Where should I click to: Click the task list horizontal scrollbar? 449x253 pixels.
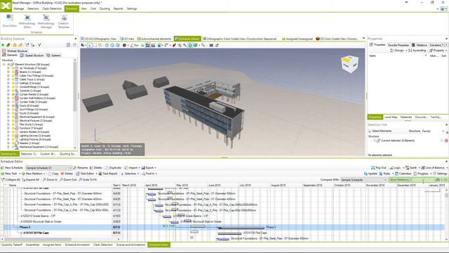[38, 239]
